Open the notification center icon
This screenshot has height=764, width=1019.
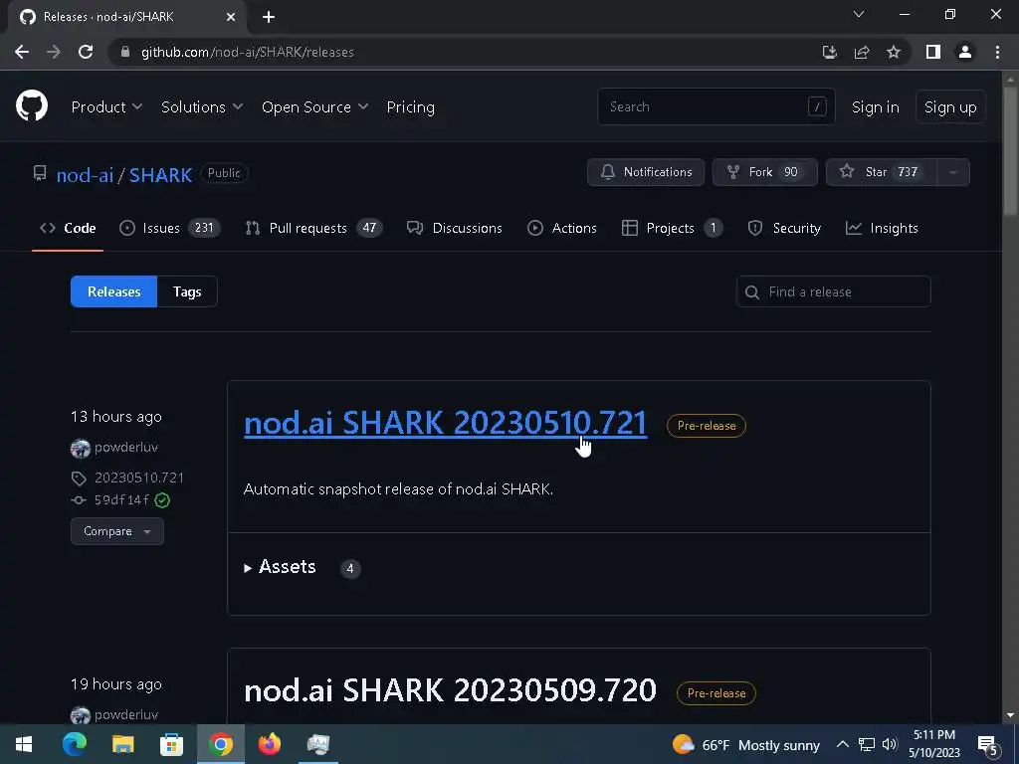pyautogui.click(x=988, y=745)
